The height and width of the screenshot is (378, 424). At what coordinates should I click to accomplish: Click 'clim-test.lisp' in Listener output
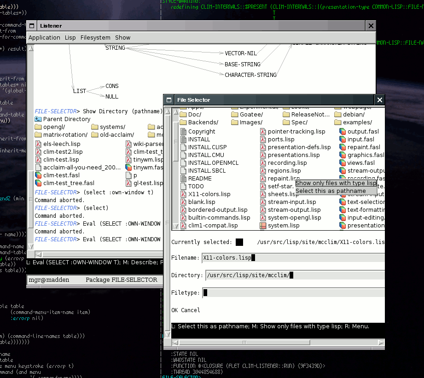[x=61, y=159]
